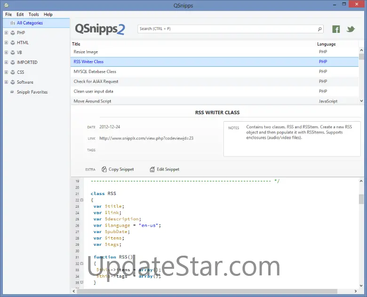
Task: Sort by the Language column header
Action: pos(326,44)
